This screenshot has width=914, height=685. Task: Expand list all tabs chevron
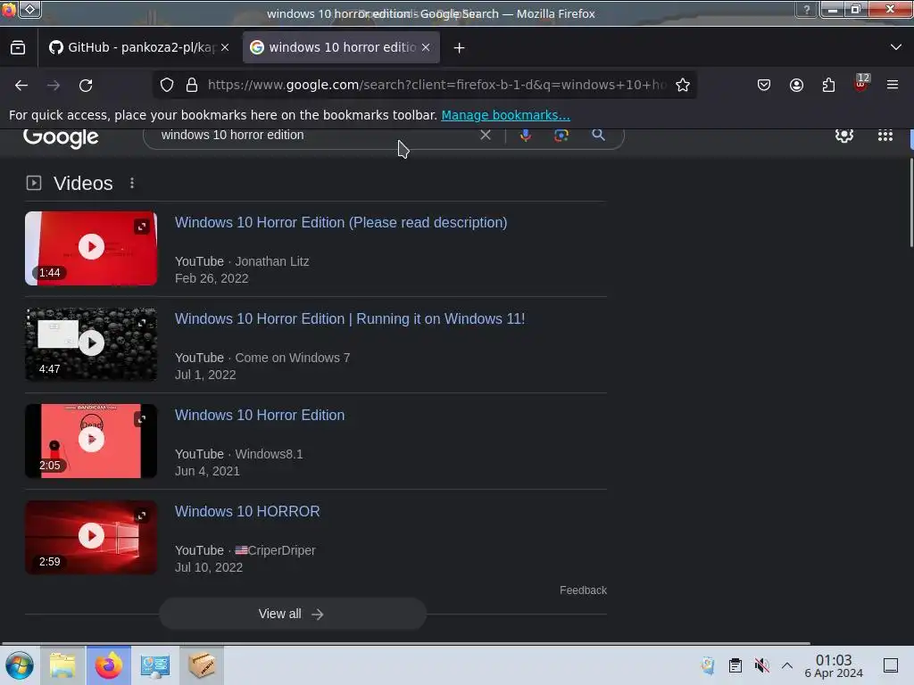(896, 47)
